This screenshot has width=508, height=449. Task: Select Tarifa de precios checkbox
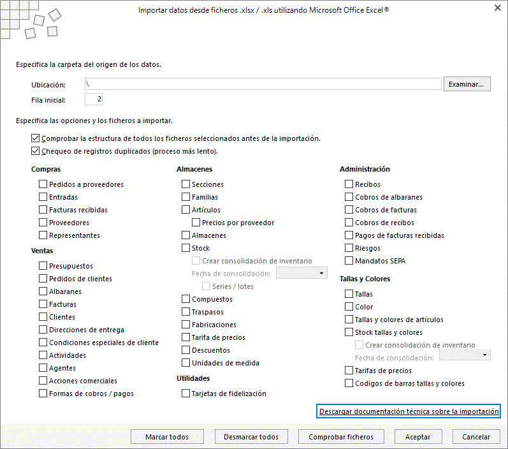(x=185, y=337)
